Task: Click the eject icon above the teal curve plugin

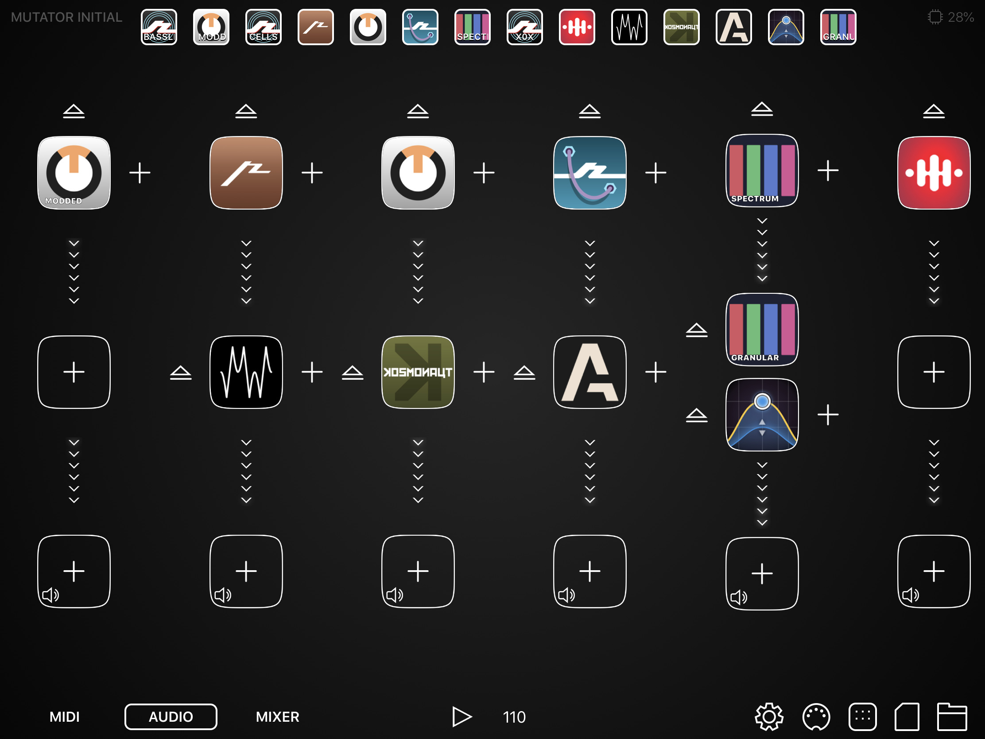Action: click(590, 111)
